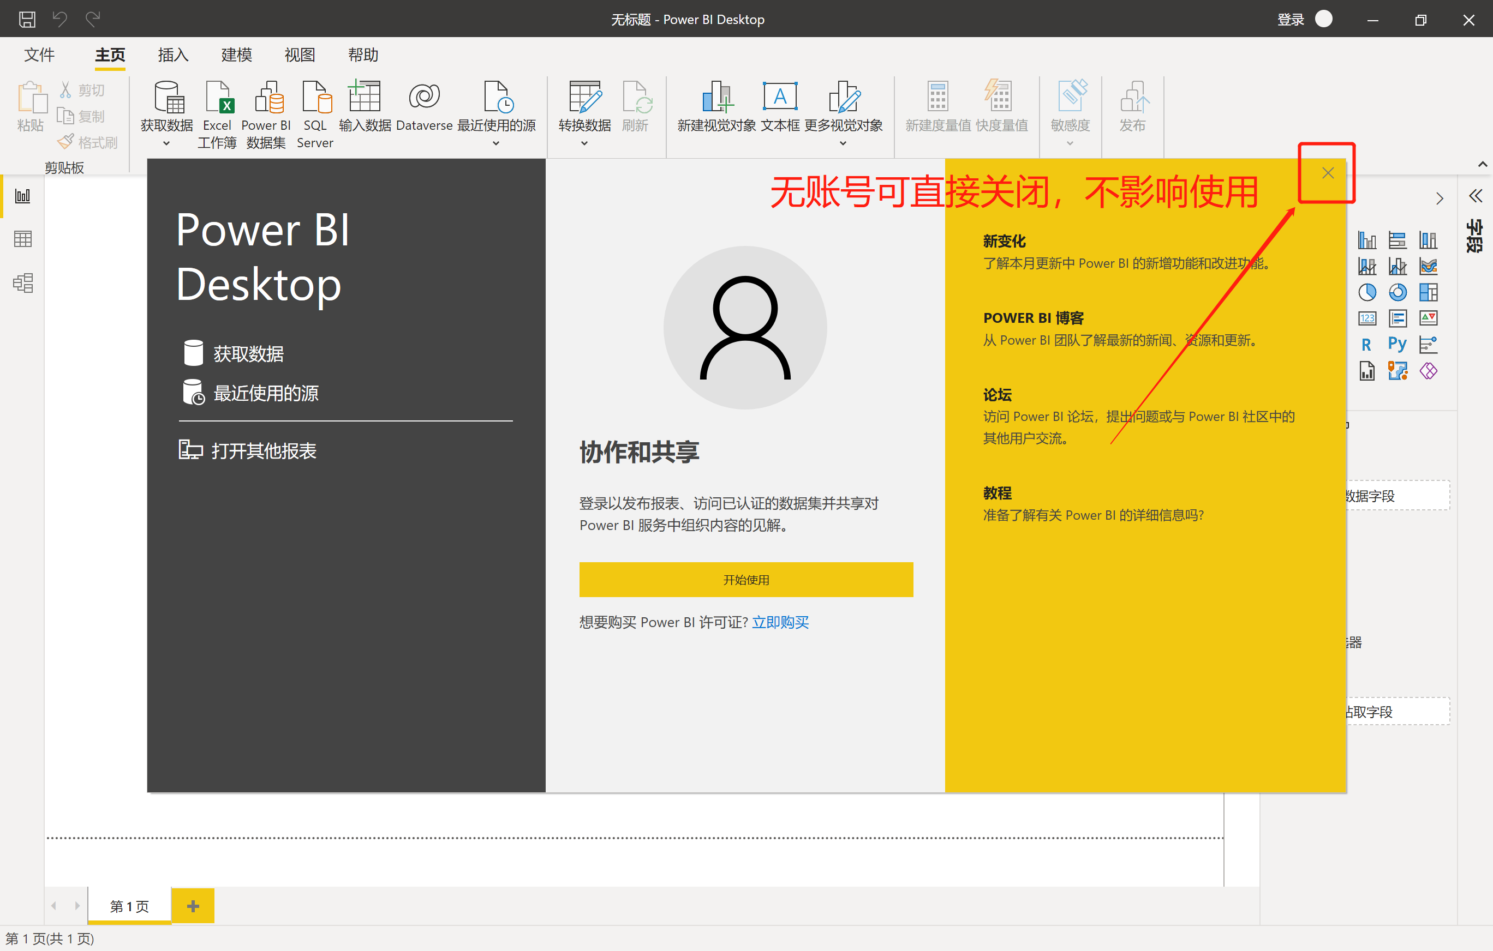The image size is (1493, 951).
Task: Open the 插入 ribbon tab
Action: click(x=173, y=55)
